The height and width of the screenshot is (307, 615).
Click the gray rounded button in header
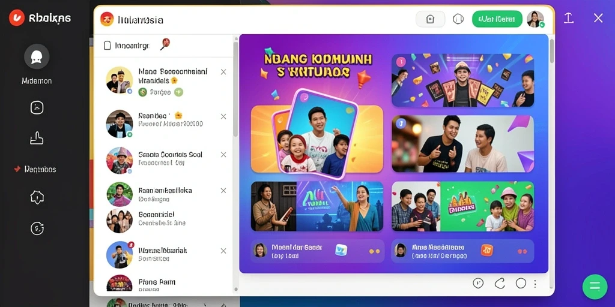pos(430,19)
